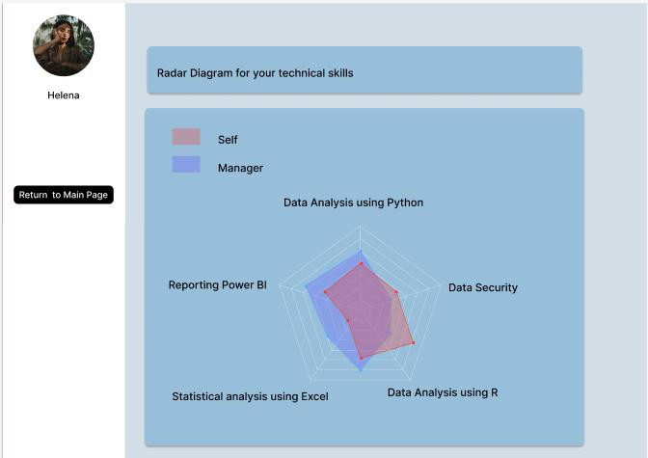Click the Manager legend text label

(x=240, y=168)
